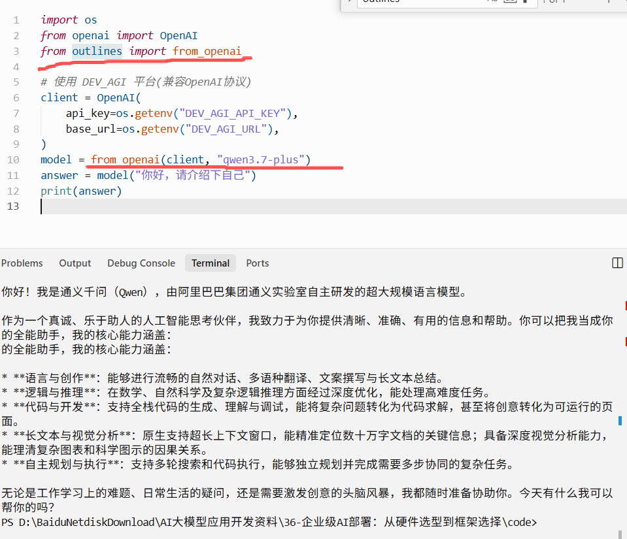Click the split panel layout icon
Image resolution: width=627 pixels, height=539 pixels.
[x=617, y=263]
